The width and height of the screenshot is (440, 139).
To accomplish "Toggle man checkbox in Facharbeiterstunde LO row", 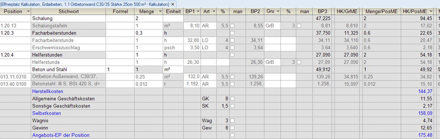I will 232,40.
